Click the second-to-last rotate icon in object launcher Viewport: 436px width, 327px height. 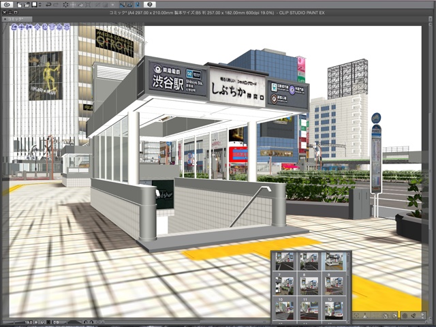[386, 315]
